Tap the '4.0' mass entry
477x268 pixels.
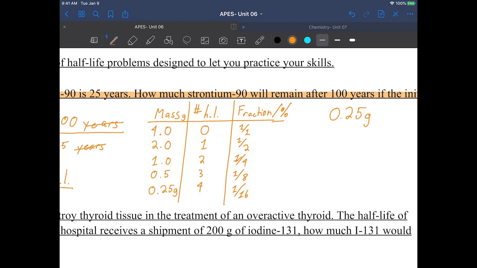(x=161, y=131)
